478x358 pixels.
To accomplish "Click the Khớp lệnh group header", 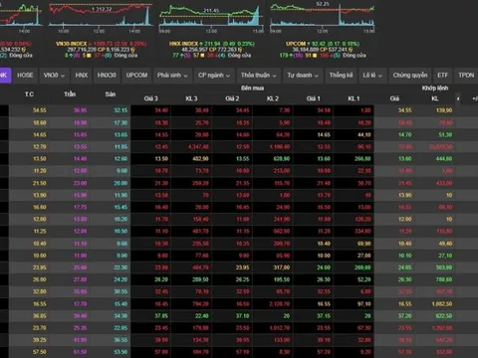I will coord(435,89).
